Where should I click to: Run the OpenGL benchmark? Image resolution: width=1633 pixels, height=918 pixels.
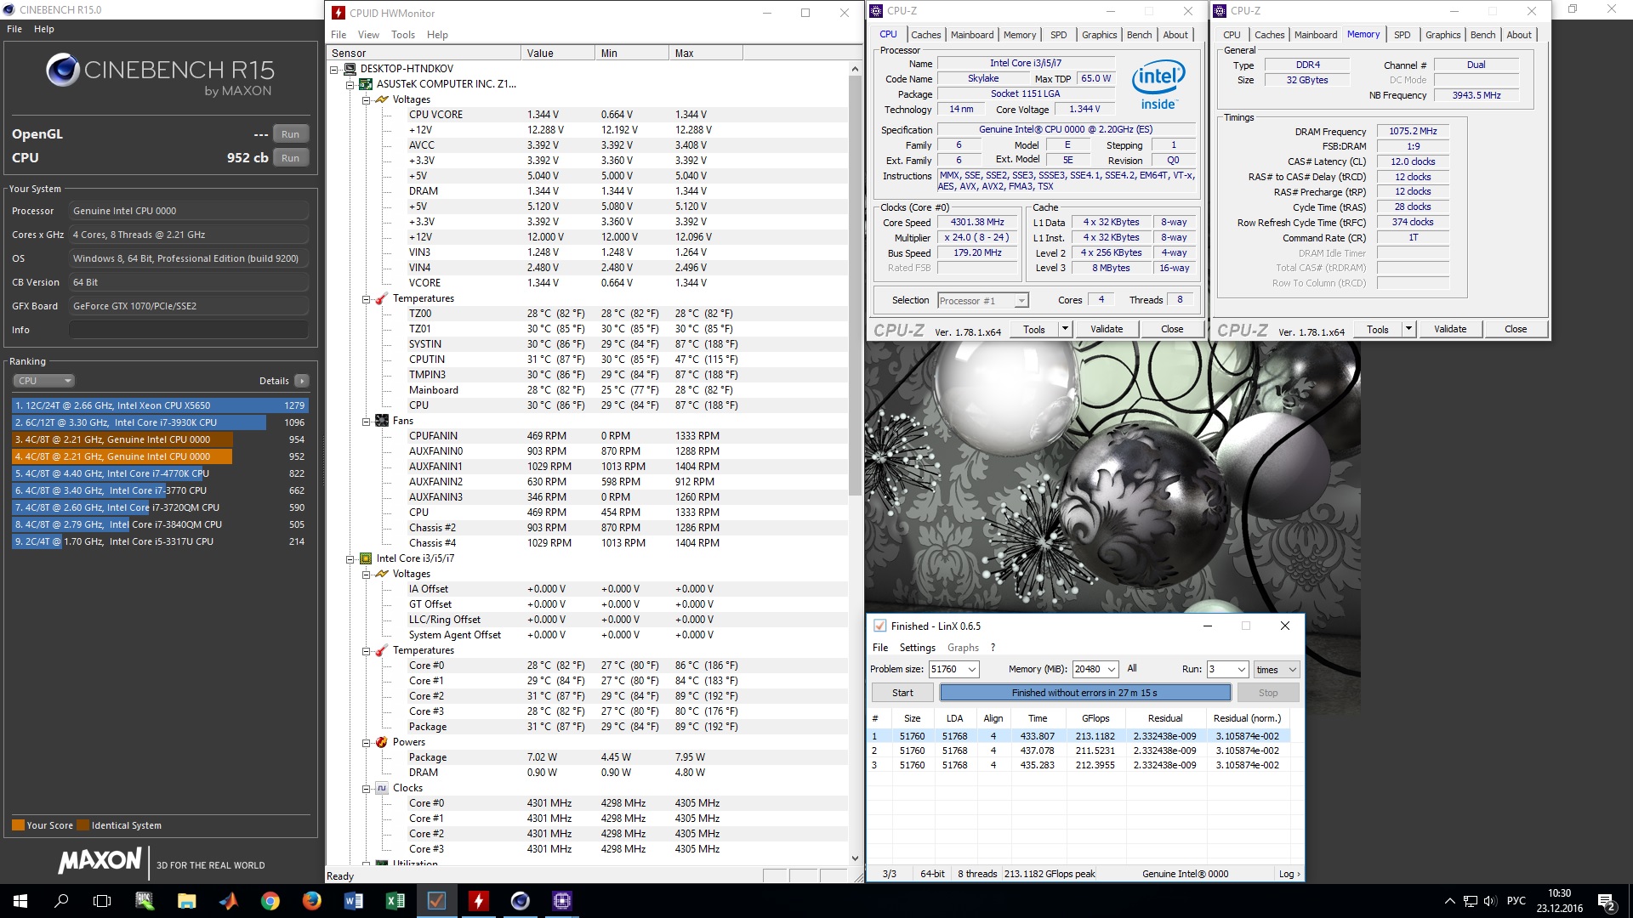[290, 134]
